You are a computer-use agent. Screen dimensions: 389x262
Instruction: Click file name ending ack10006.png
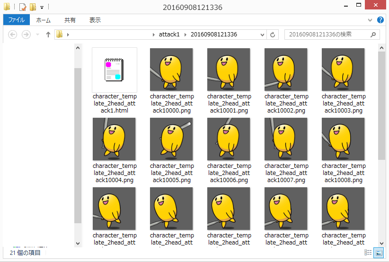(229, 173)
